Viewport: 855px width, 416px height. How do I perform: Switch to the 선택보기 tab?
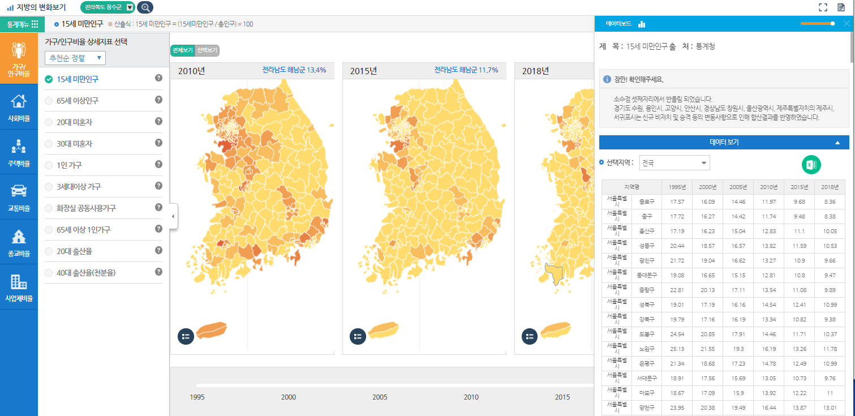pyautogui.click(x=207, y=50)
